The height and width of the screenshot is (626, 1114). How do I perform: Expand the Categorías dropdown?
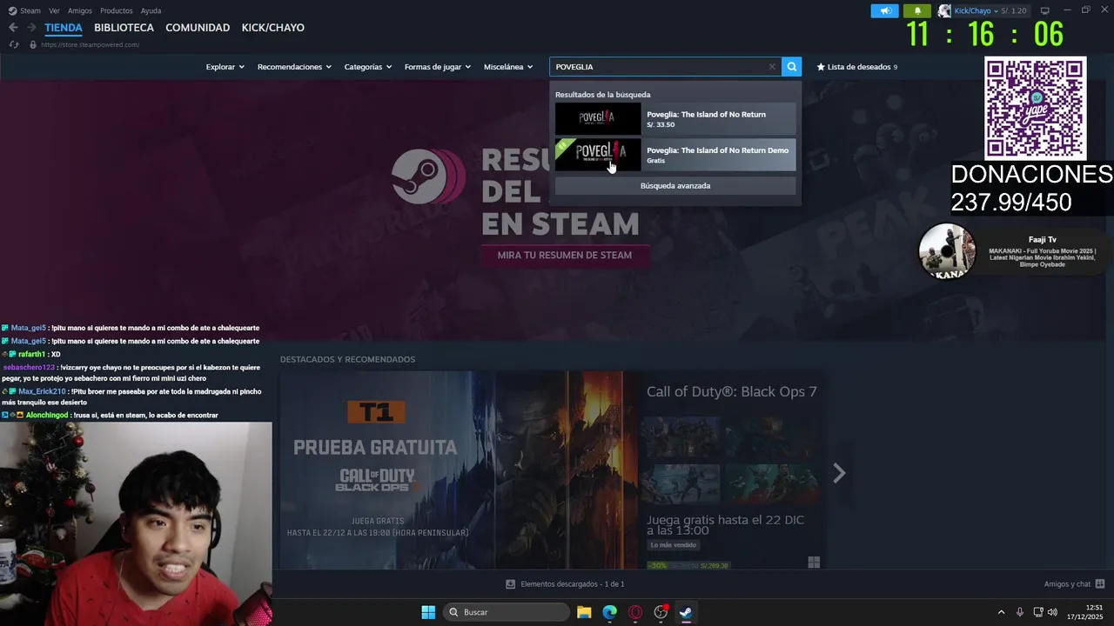[368, 67]
